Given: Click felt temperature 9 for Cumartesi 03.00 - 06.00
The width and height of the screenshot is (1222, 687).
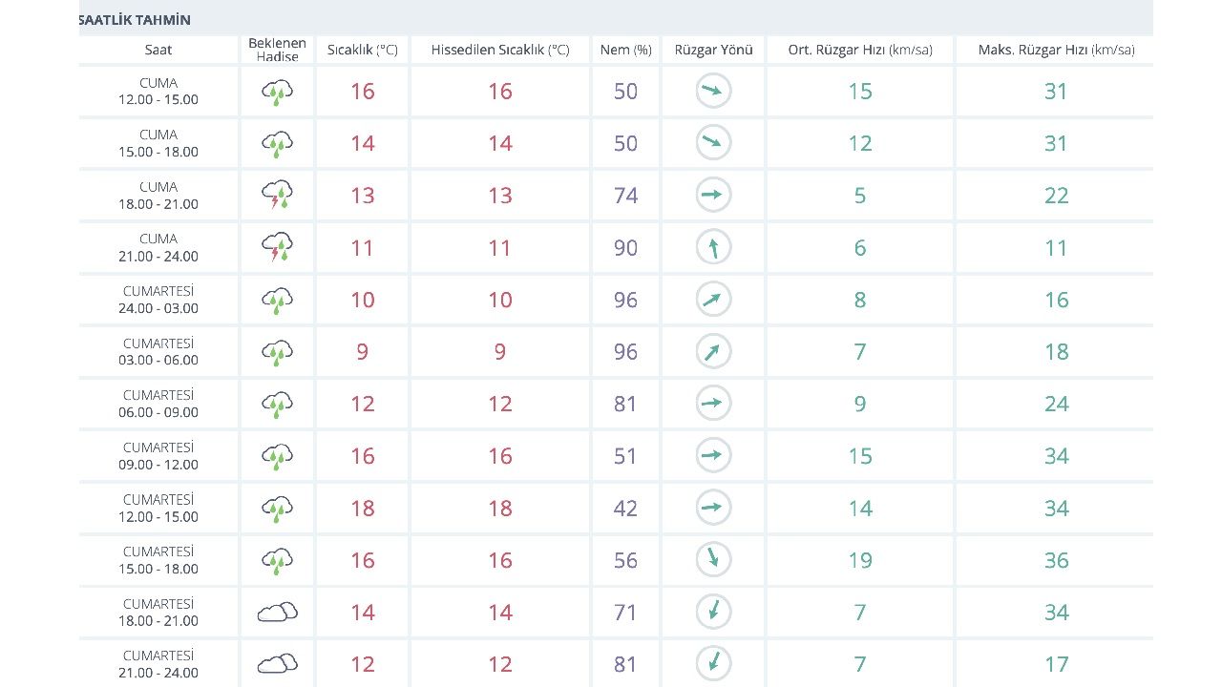Looking at the screenshot, I should (x=500, y=352).
